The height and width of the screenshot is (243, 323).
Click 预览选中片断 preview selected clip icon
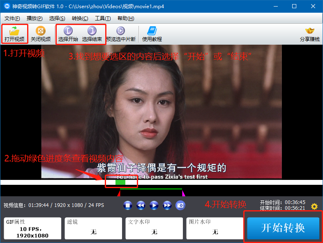click(x=121, y=31)
